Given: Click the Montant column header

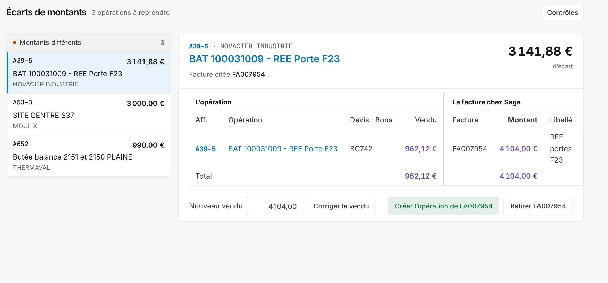Looking at the screenshot, I should [522, 120].
